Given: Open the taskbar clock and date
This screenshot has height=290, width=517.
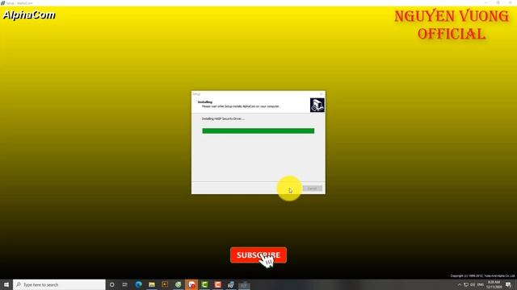Looking at the screenshot, I should coord(494,284).
